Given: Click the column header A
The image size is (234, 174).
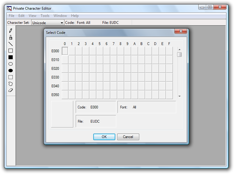Looking at the screenshot, I should click(134, 43).
